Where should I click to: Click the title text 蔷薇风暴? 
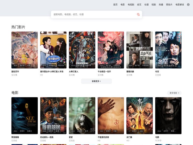pyautogui.click(x=130, y=71)
